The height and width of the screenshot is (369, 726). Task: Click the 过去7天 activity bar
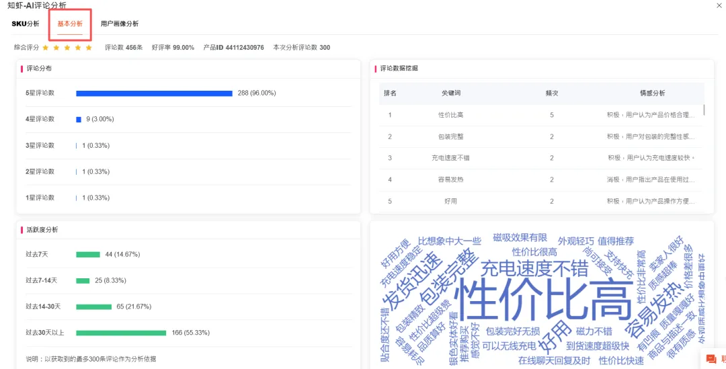(x=88, y=254)
